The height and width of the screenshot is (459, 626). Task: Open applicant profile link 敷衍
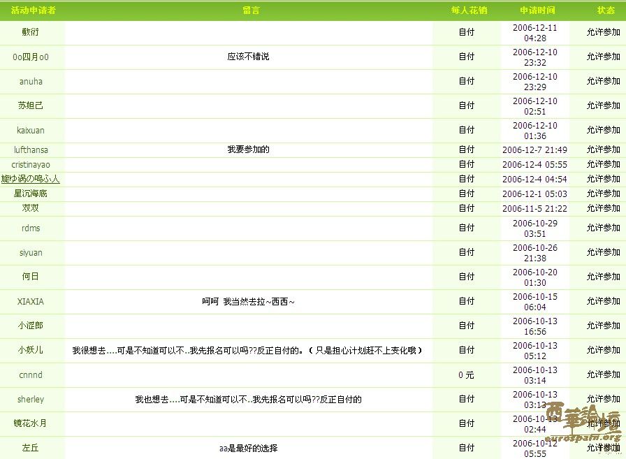[x=31, y=33]
